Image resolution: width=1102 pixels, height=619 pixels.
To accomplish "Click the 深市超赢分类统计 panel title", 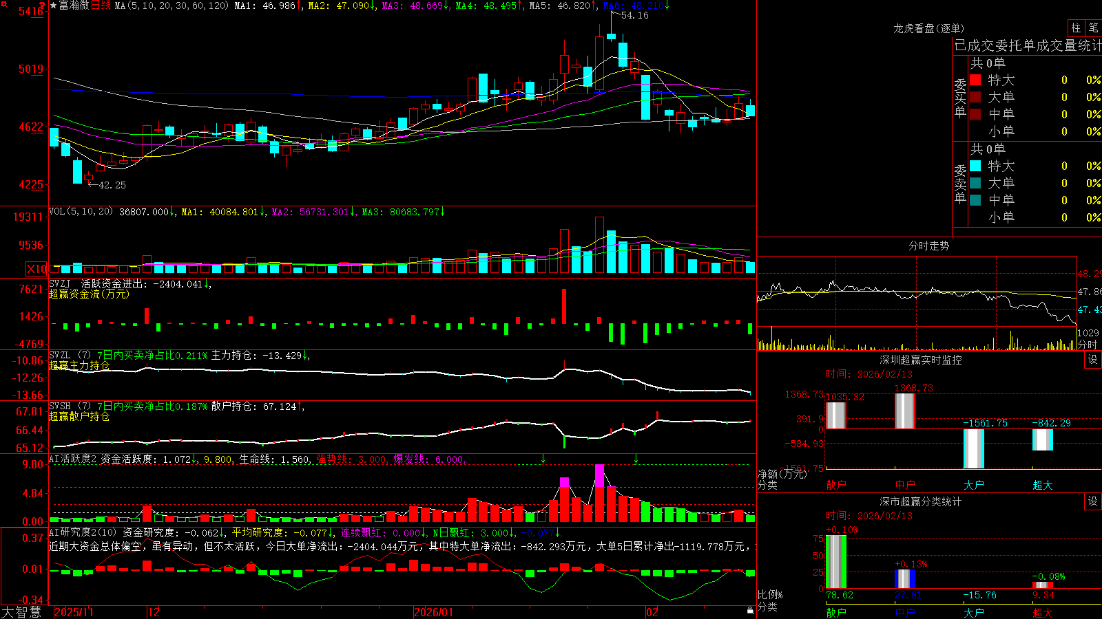I will coord(920,501).
